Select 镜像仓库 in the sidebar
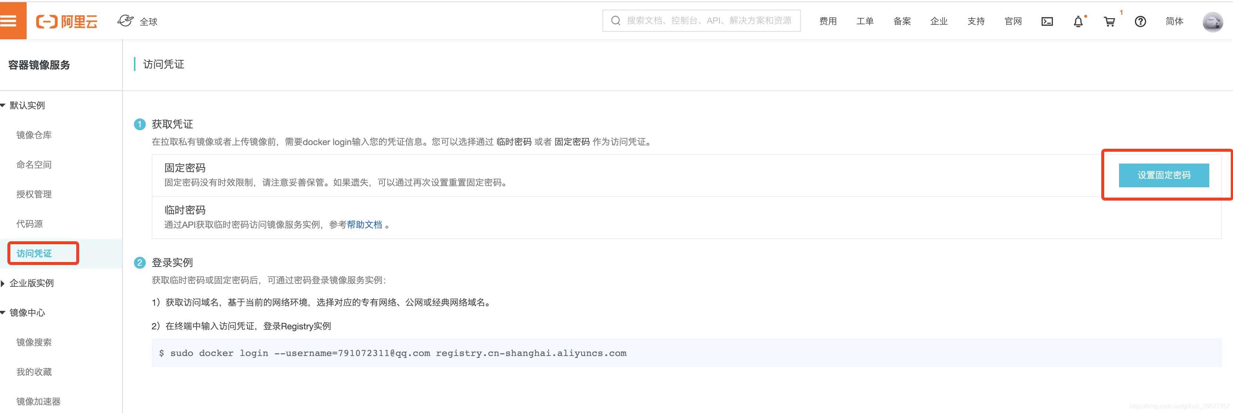Screen dimensions: 1233x413 pyautogui.click(x=34, y=135)
